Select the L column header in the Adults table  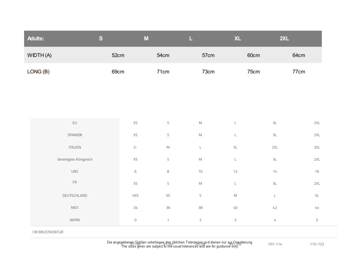[x=191, y=39]
